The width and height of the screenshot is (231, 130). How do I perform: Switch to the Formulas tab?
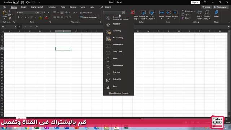click(x=52, y=7)
